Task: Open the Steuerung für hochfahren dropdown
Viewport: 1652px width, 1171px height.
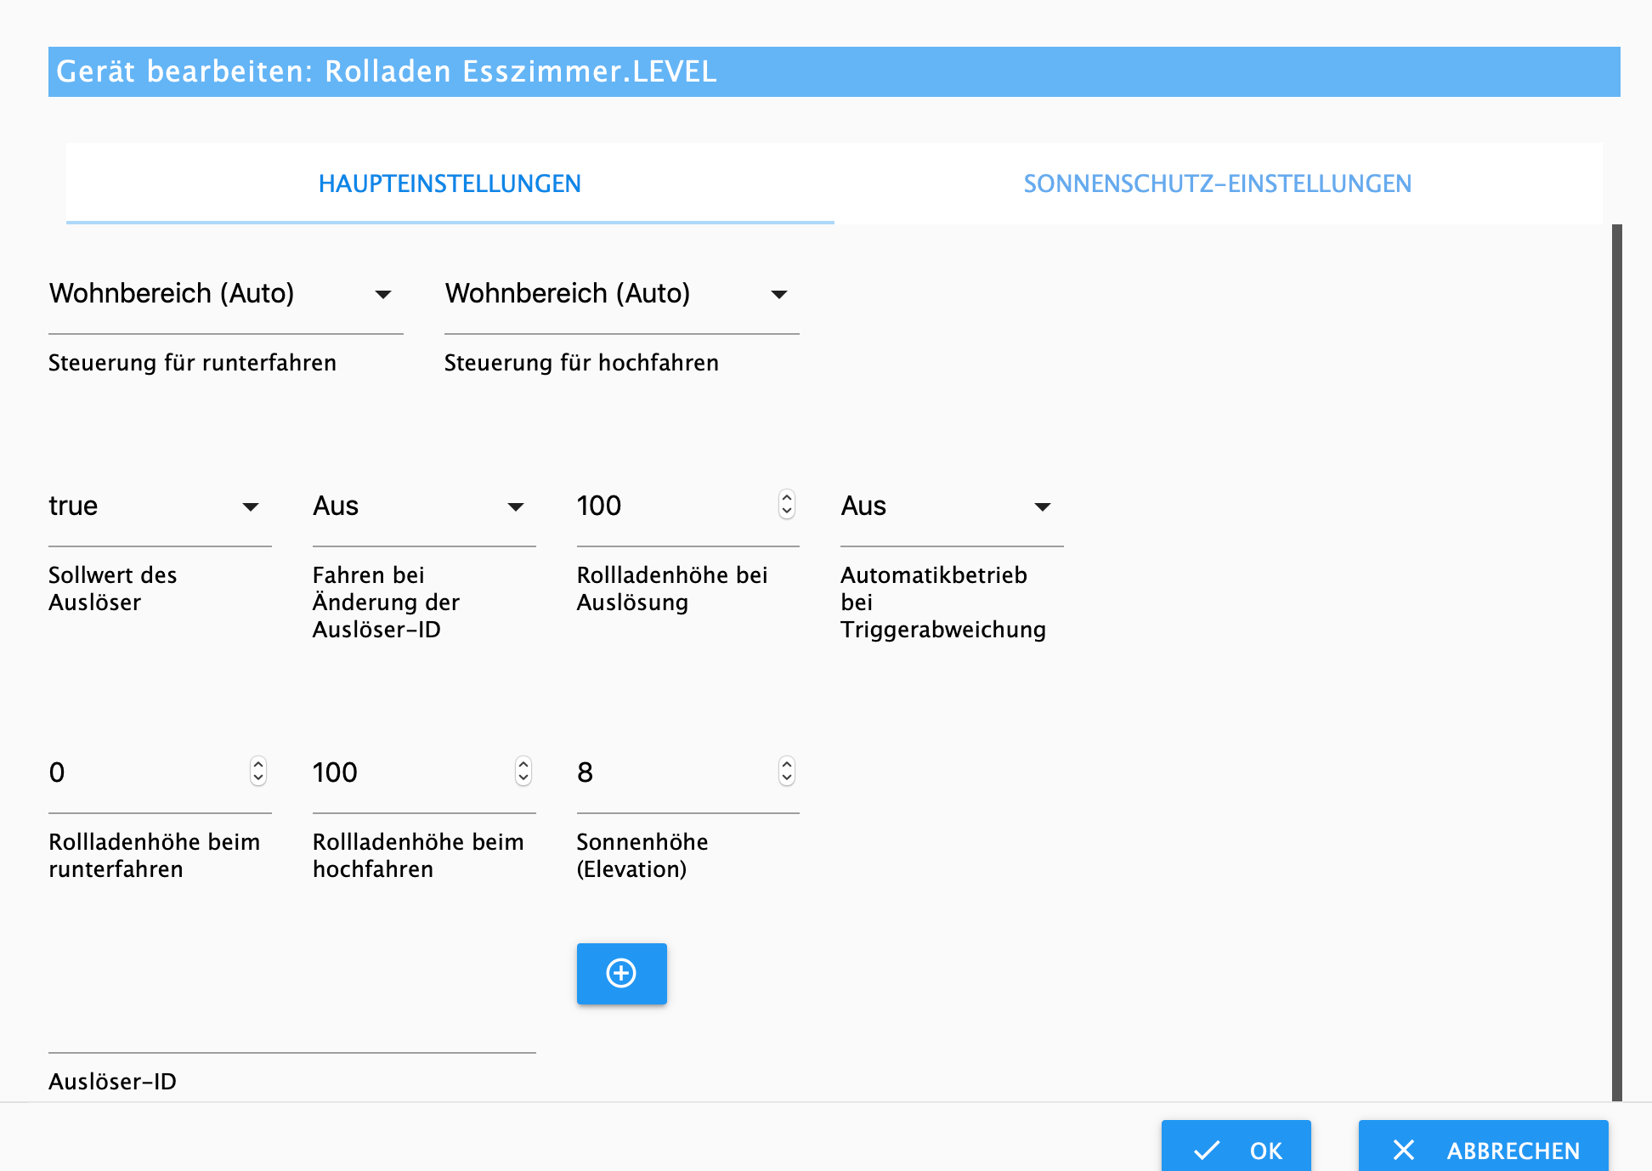Action: coord(621,294)
